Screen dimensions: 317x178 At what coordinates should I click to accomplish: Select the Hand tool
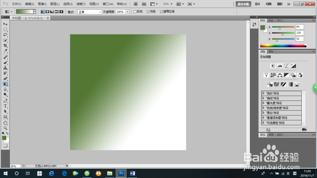5,123
